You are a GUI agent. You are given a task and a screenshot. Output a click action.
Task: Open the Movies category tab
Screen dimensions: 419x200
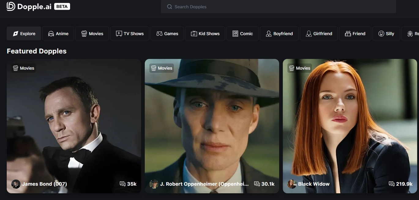coord(92,34)
